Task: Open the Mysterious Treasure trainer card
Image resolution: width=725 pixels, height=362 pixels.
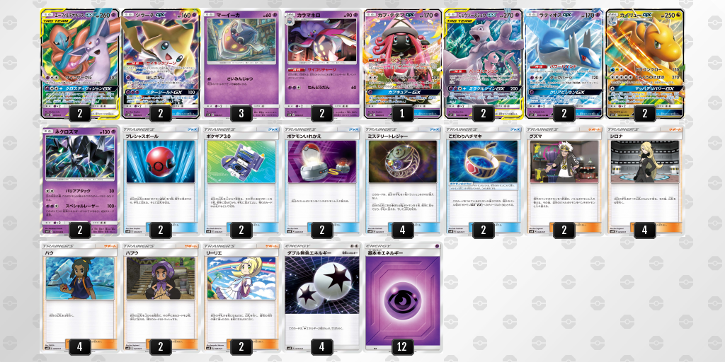Action: [402, 181]
